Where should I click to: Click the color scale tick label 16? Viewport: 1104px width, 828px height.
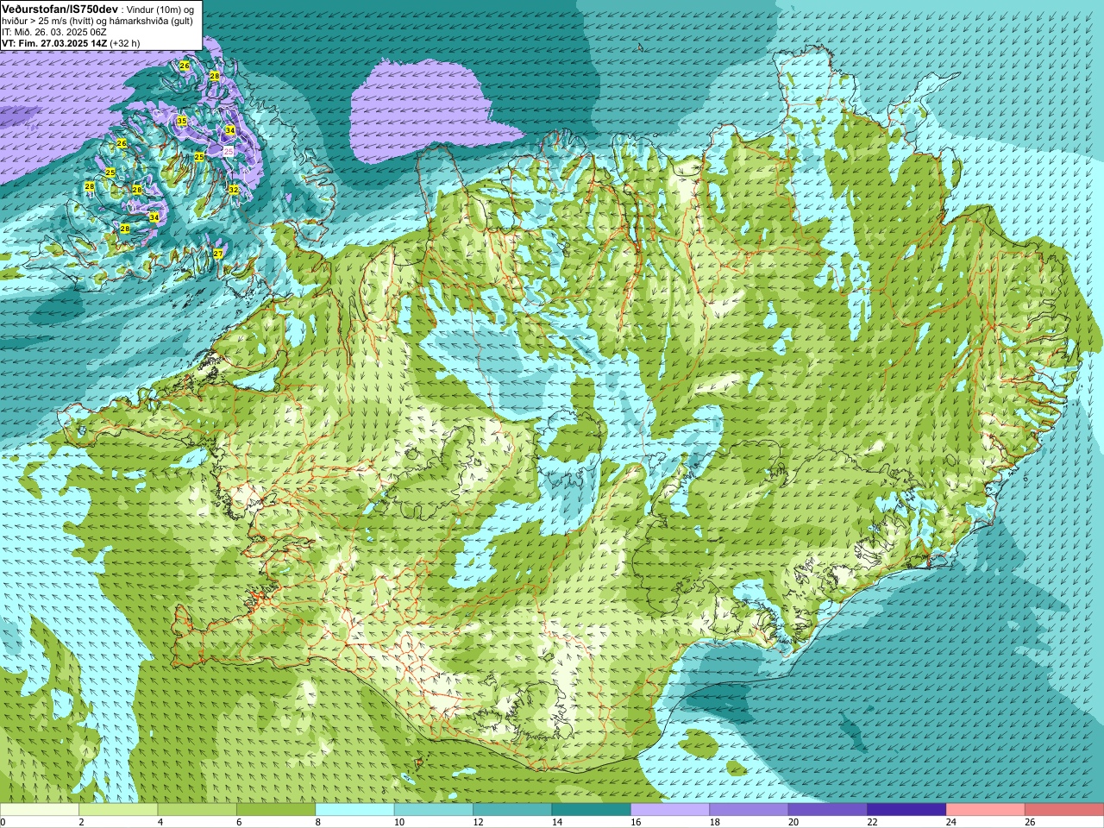pyautogui.click(x=636, y=823)
